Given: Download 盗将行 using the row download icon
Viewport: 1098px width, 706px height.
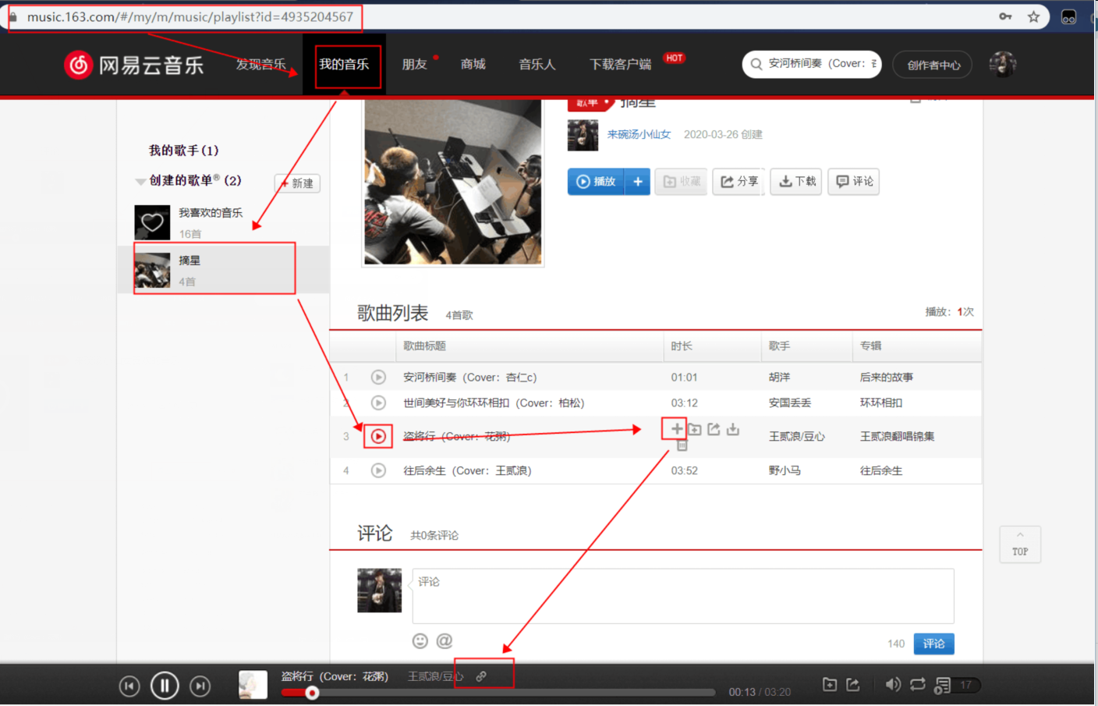Looking at the screenshot, I should pos(733,429).
